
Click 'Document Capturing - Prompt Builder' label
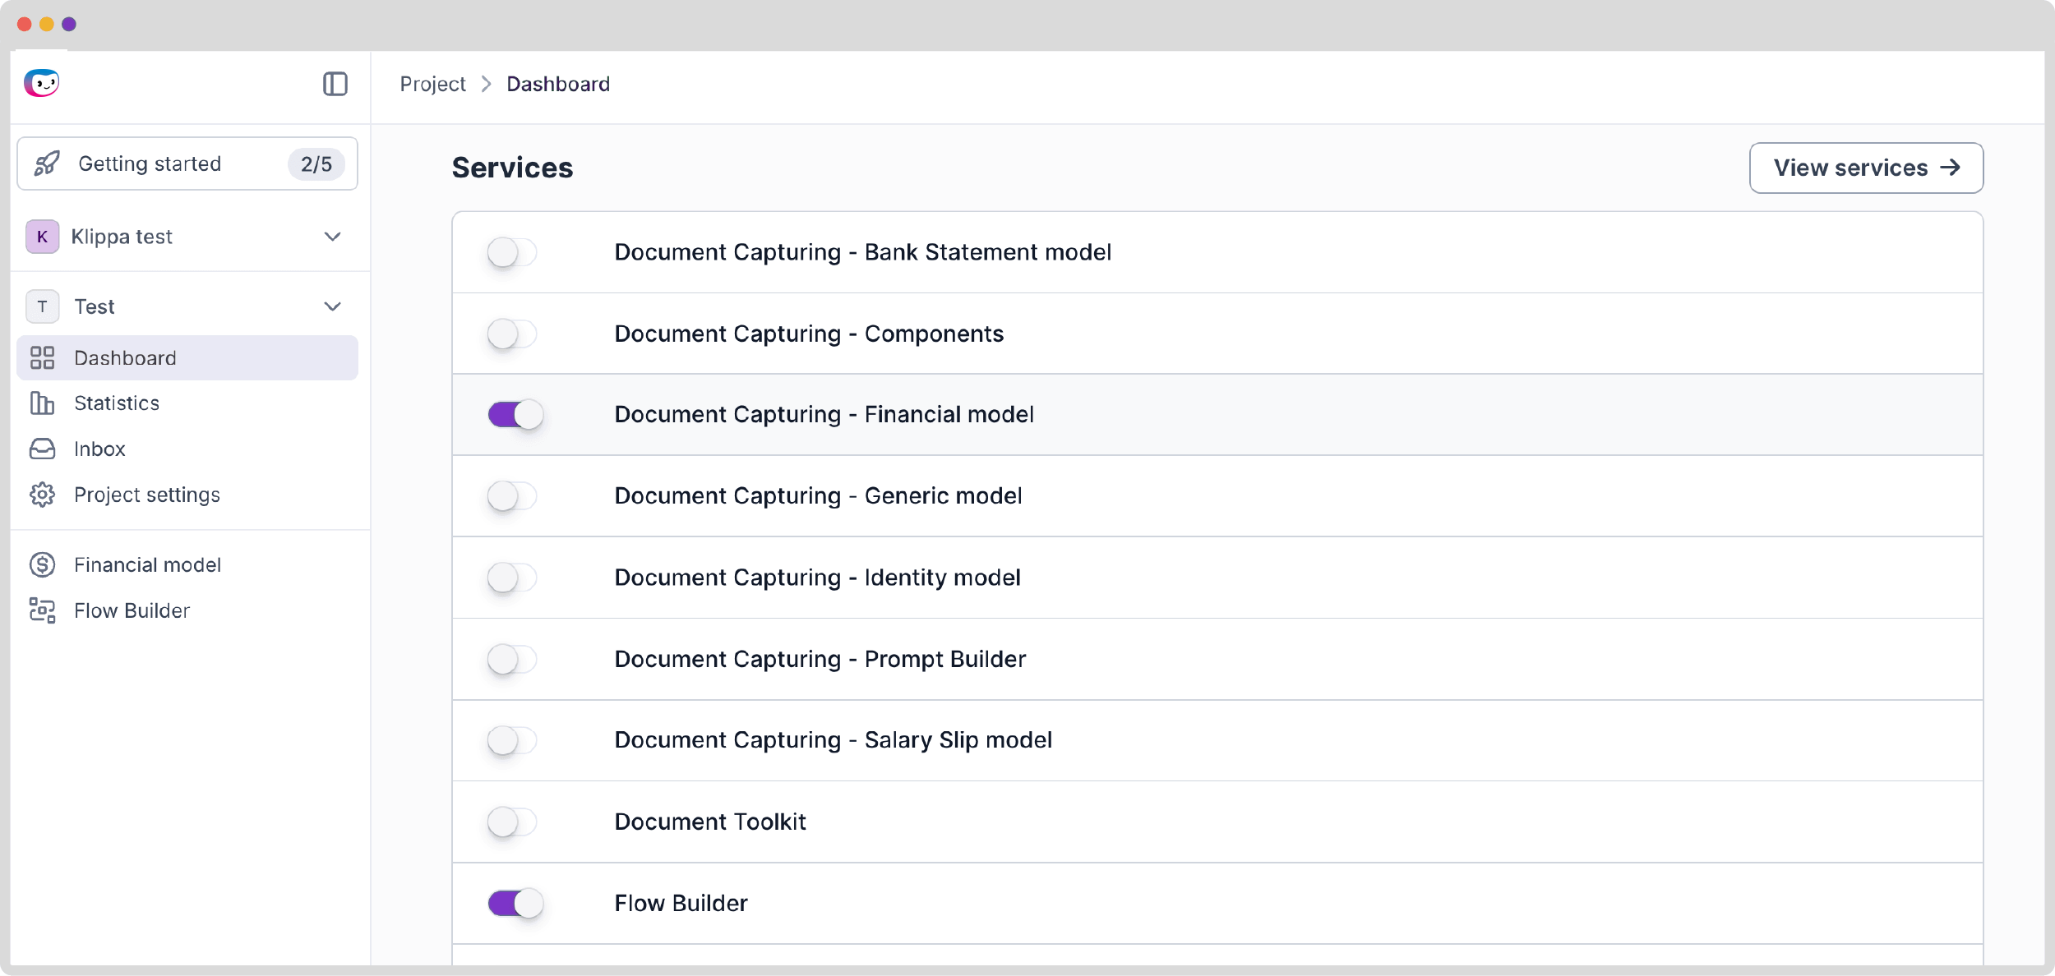(x=820, y=658)
